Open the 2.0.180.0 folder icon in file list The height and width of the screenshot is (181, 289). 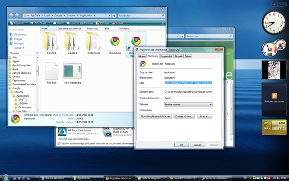click(72, 41)
